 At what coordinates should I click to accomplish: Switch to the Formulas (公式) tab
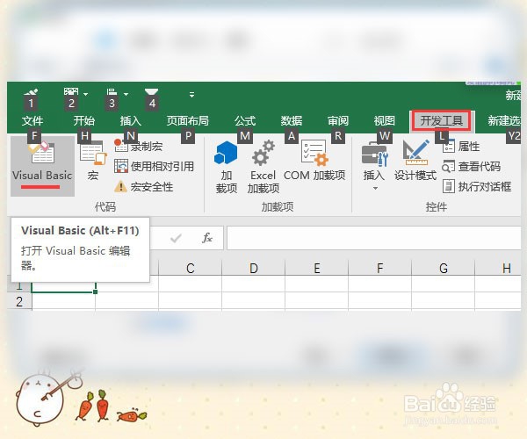245,120
